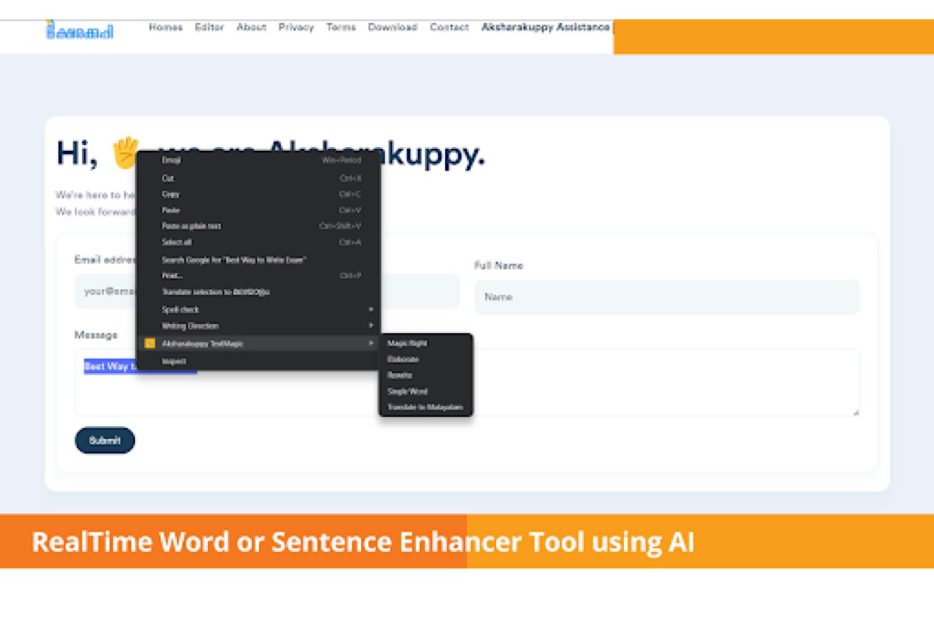
Task: Choose Select all in the context menu
Action: (x=258, y=242)
